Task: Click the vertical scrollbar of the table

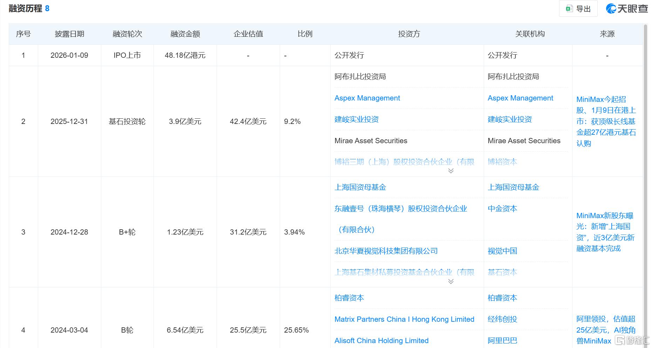Action: (646, 186)
